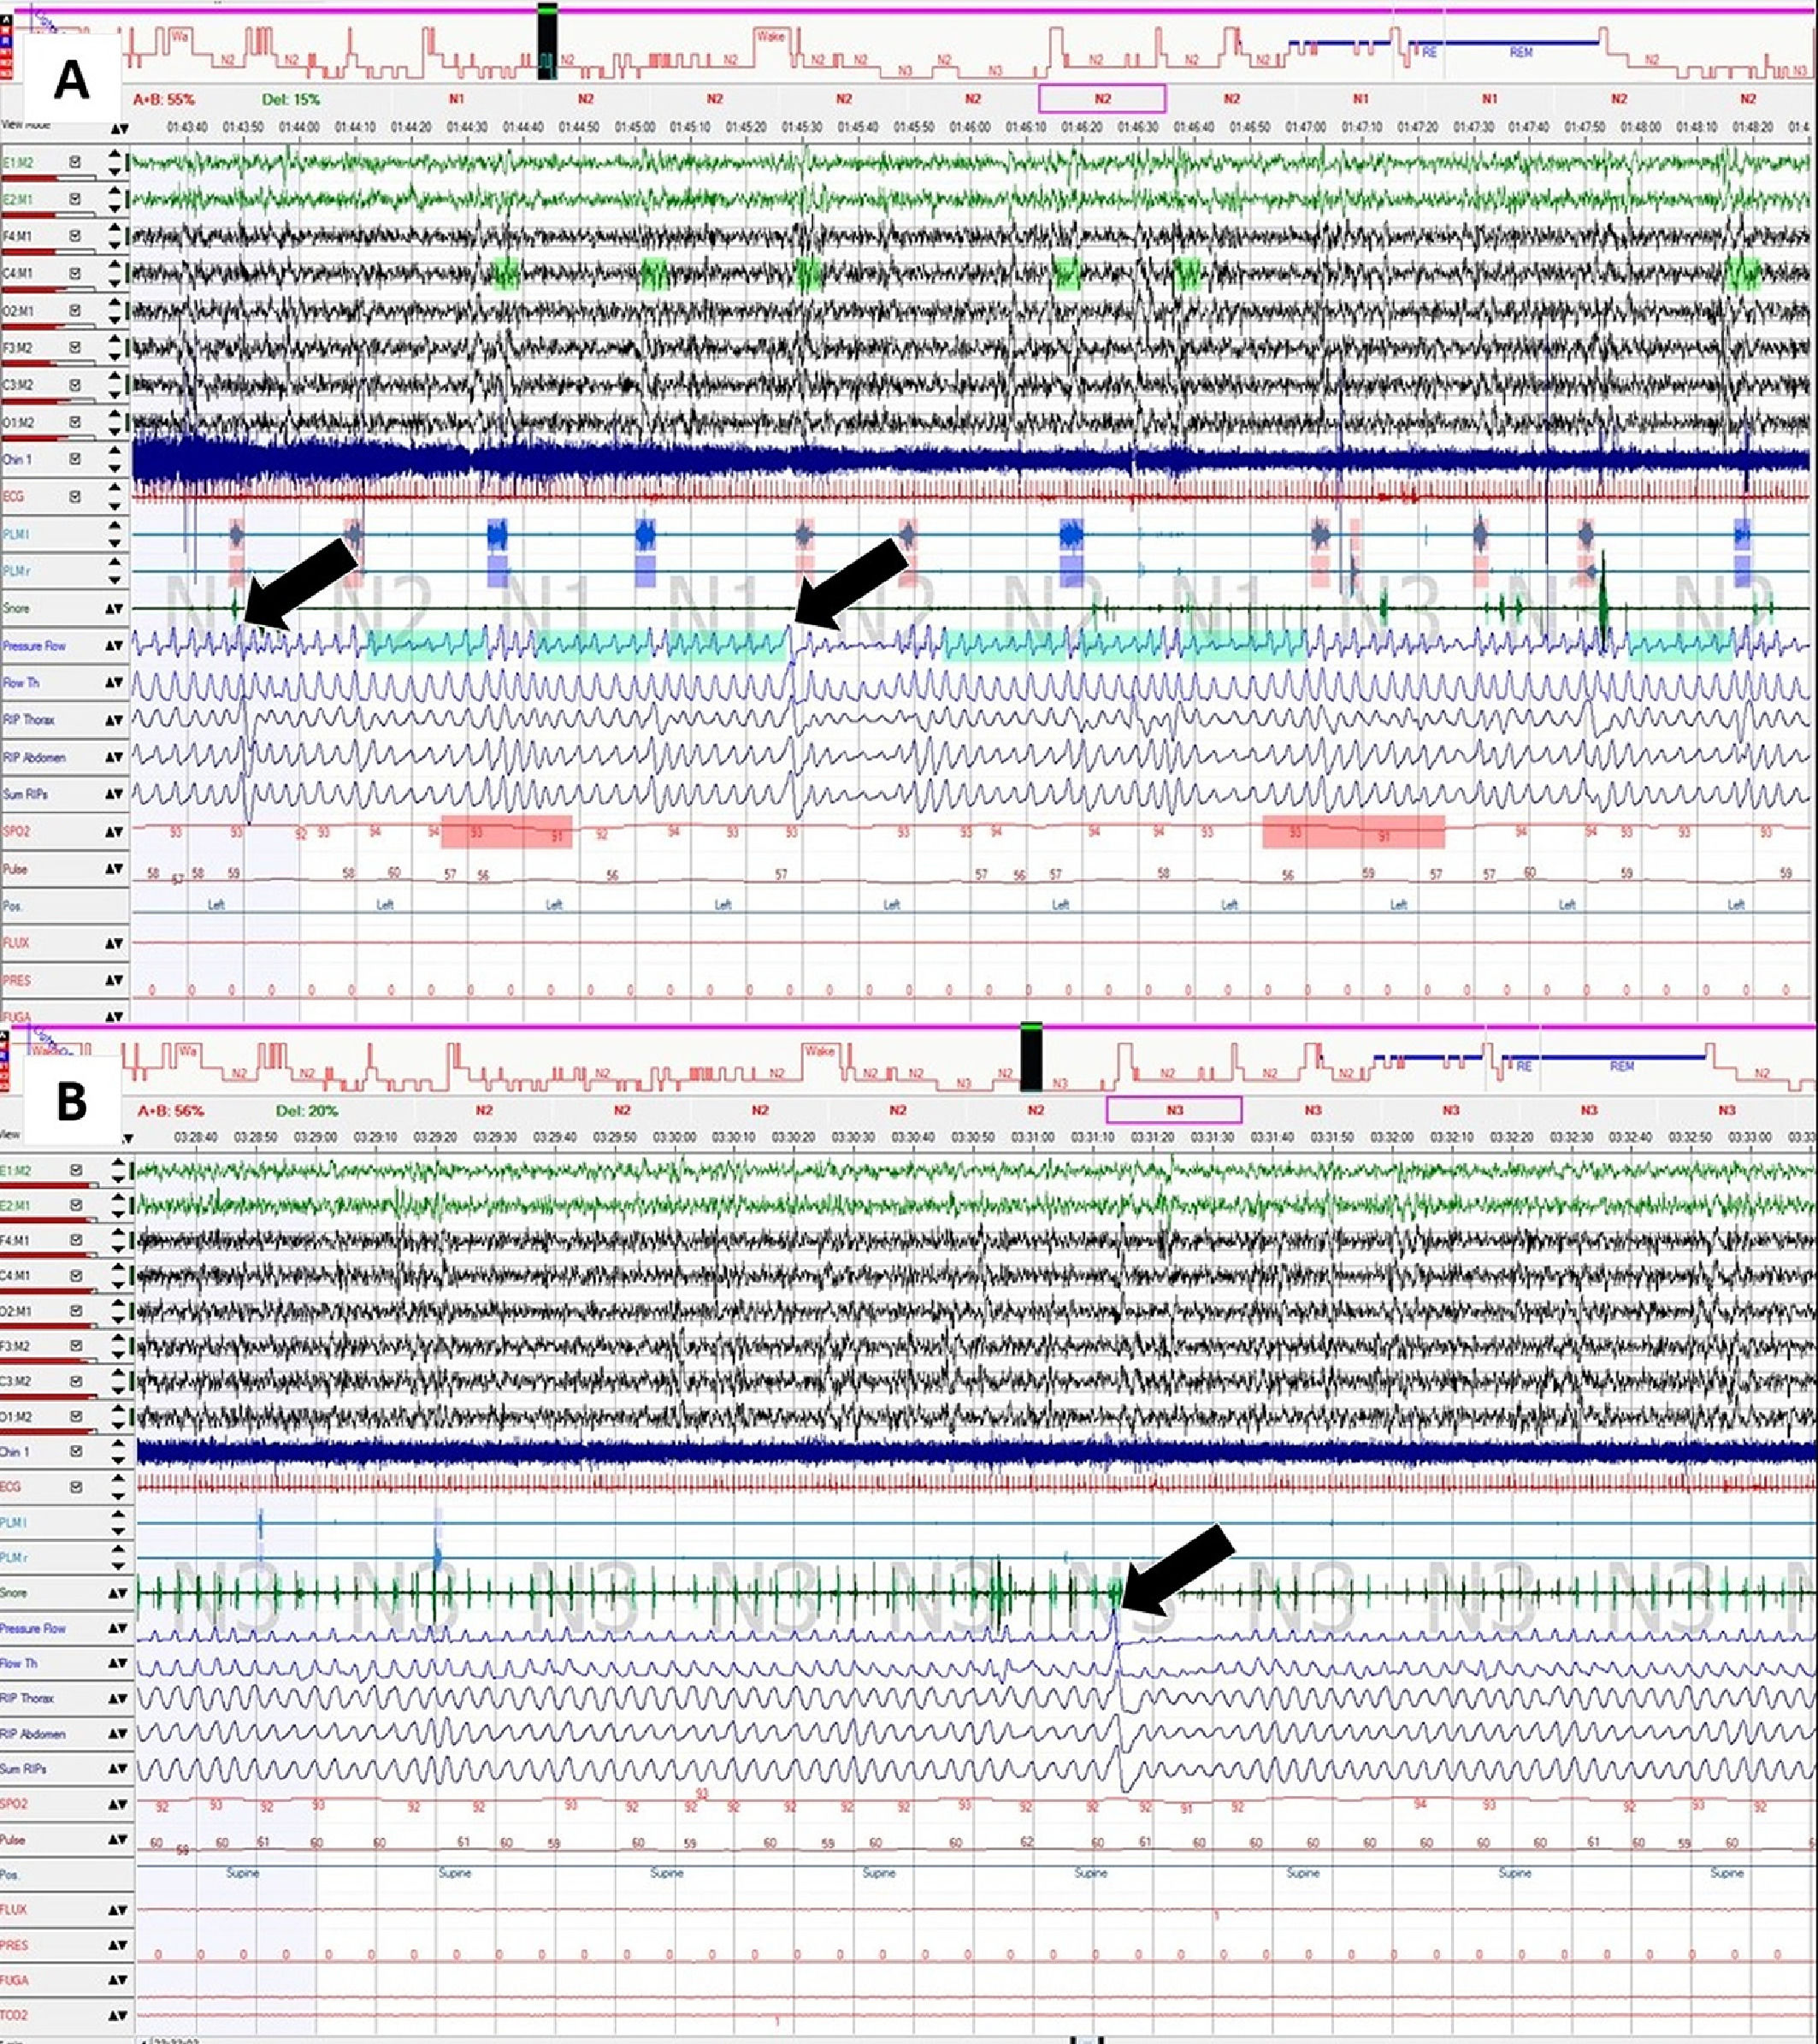Click the black hypnogram position marker in panel B

click(1031, 1058)
